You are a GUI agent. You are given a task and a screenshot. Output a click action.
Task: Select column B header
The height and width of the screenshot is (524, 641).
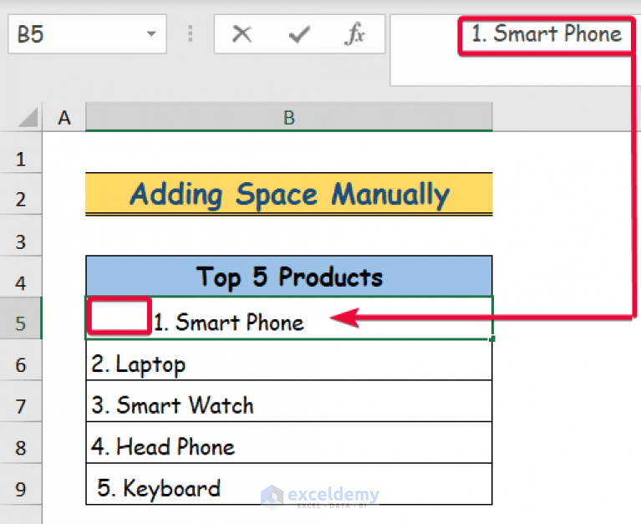[289, 118]
